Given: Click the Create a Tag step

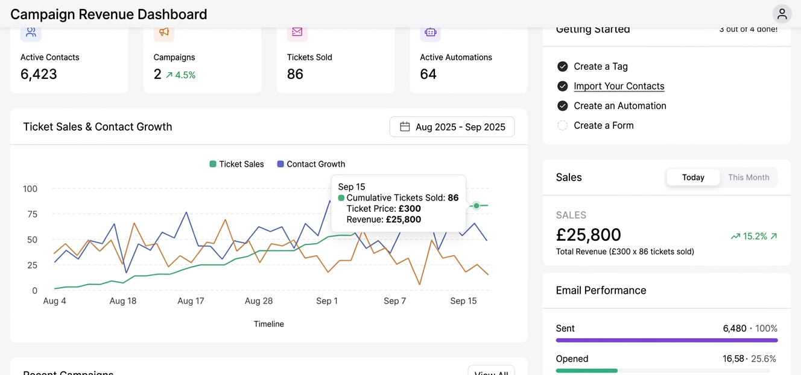Looking at the screenshot, I should click(x=601, y=66).
